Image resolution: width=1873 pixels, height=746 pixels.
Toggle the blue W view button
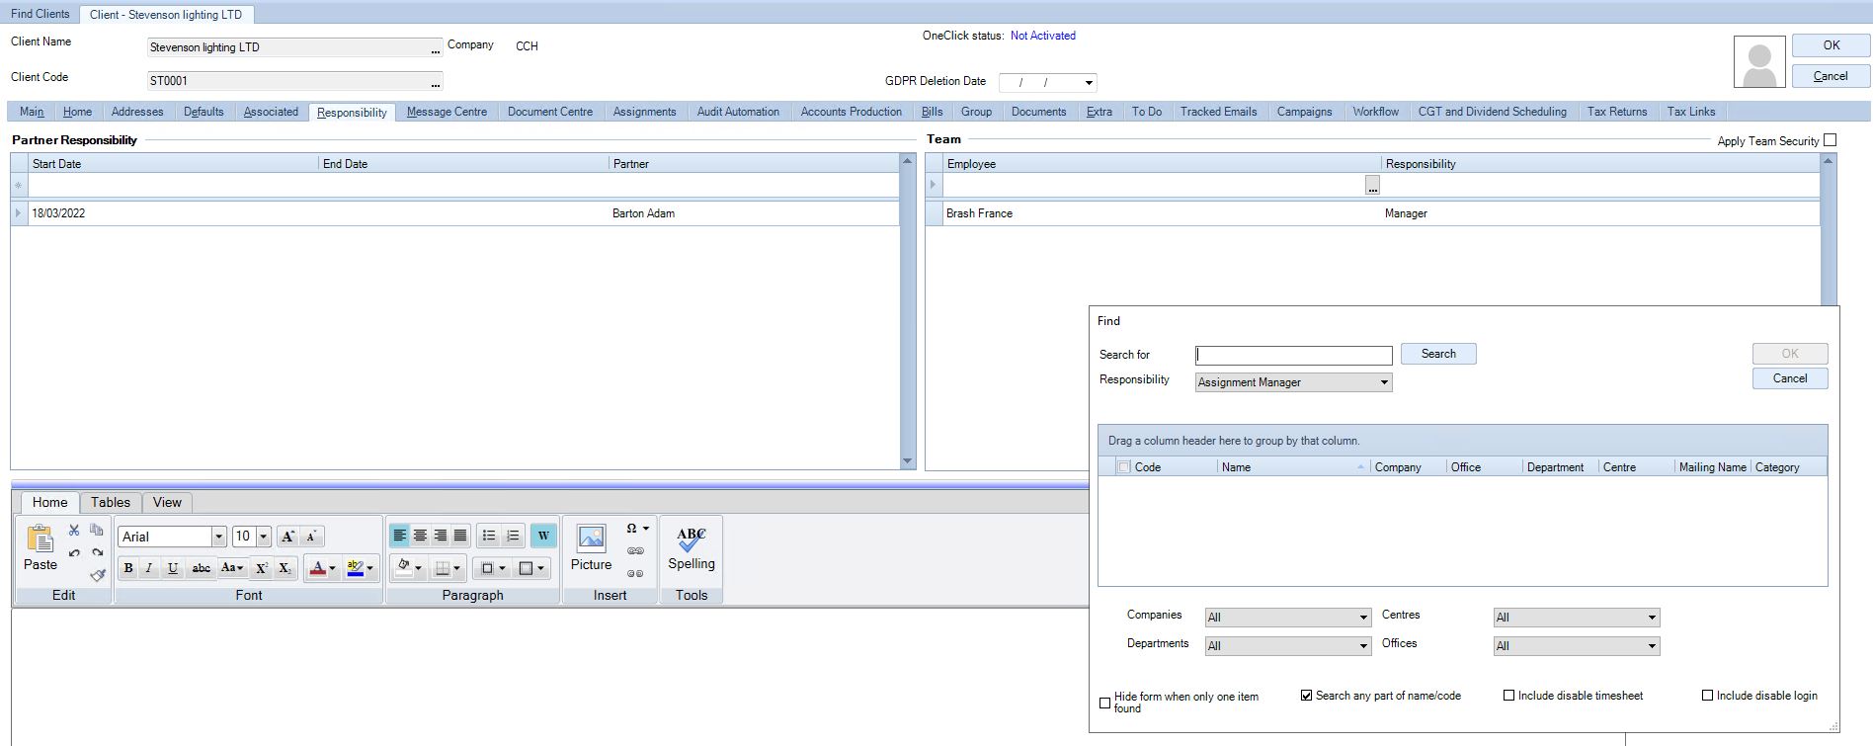pyautogui.click(x=543, y=536)
